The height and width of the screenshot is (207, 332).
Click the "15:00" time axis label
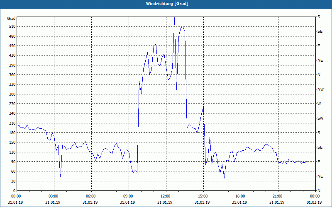204,196
